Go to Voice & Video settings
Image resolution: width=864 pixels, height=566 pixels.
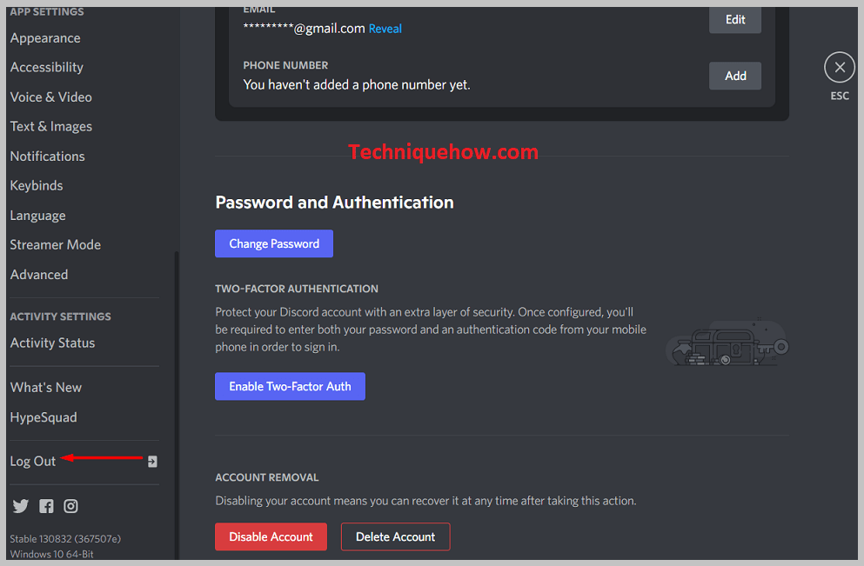pyautogui.click(x=50, y=97)
